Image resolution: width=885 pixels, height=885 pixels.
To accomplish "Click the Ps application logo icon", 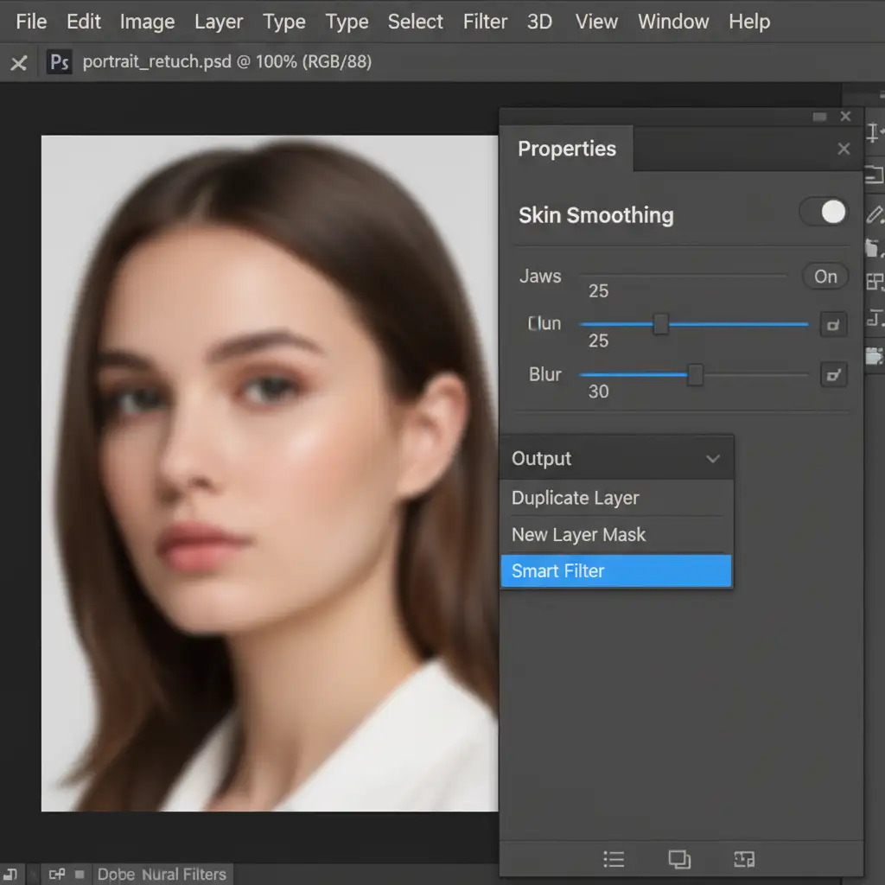I will [60, 62].
